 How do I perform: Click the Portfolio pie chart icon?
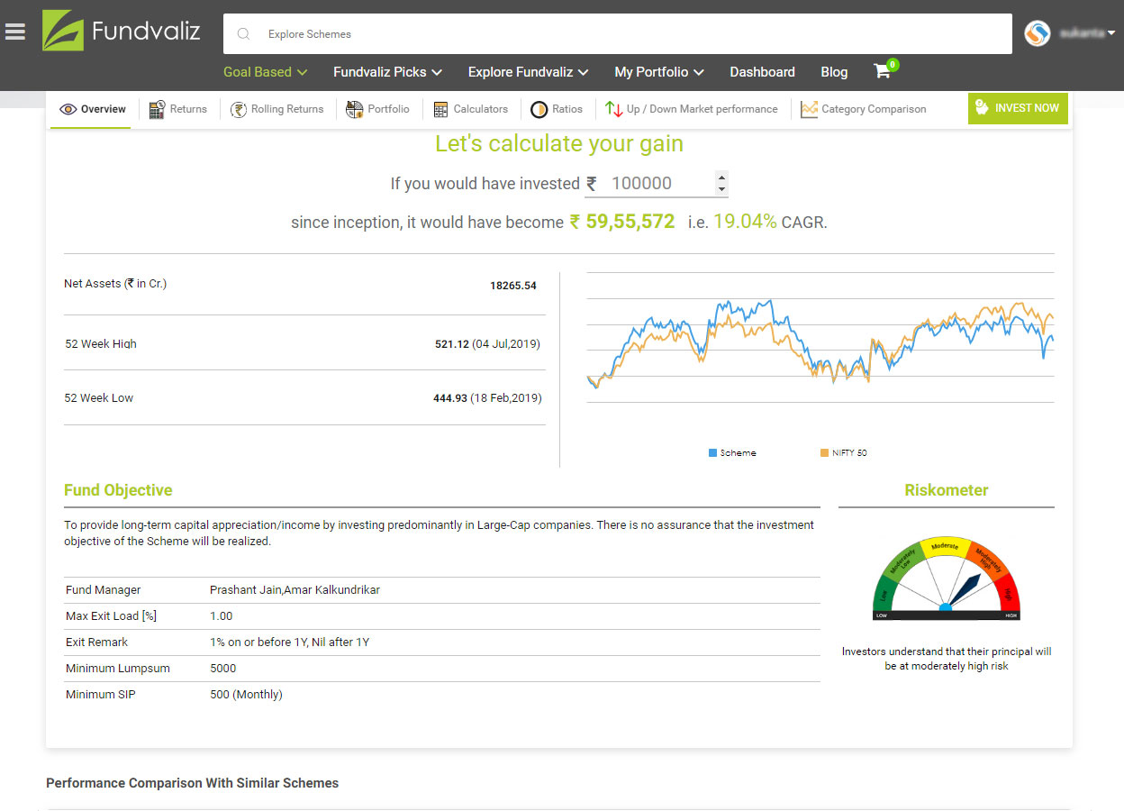(354, 109)
